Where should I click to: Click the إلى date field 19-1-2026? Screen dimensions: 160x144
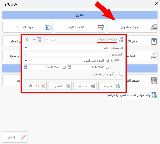coord(42,67)
